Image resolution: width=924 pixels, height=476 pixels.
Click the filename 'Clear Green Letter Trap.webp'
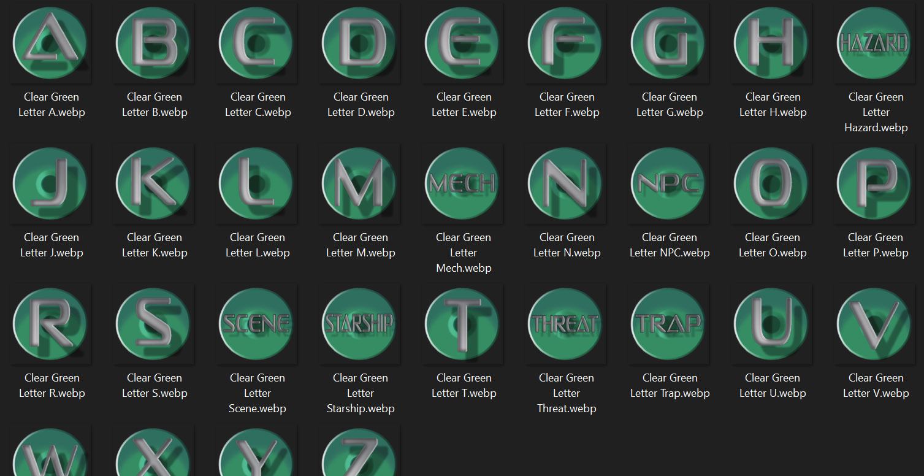click(x=670, y=385)
